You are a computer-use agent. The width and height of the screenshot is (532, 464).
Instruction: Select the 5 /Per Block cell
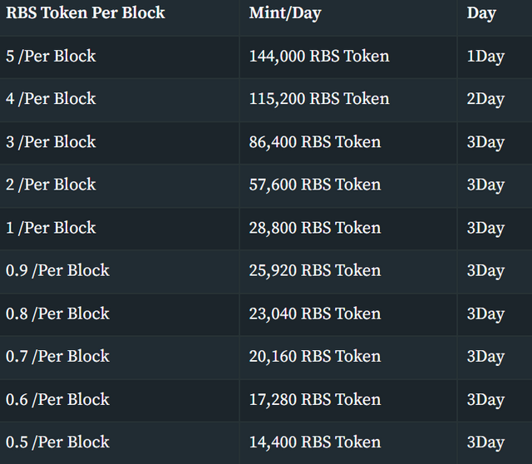tap(119, 57)
